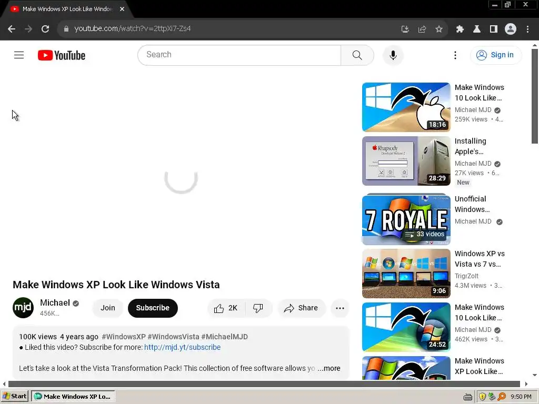View site info lock icon
This screenshot has height=404, width=539.
point(66,29)
